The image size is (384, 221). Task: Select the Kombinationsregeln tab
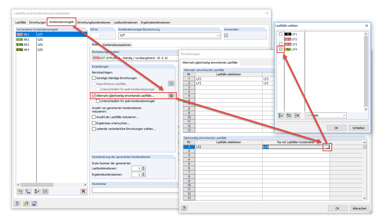click(x=62, y=22)
